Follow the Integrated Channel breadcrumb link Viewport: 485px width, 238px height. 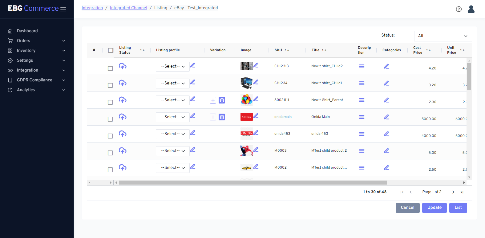click(128, 8)
